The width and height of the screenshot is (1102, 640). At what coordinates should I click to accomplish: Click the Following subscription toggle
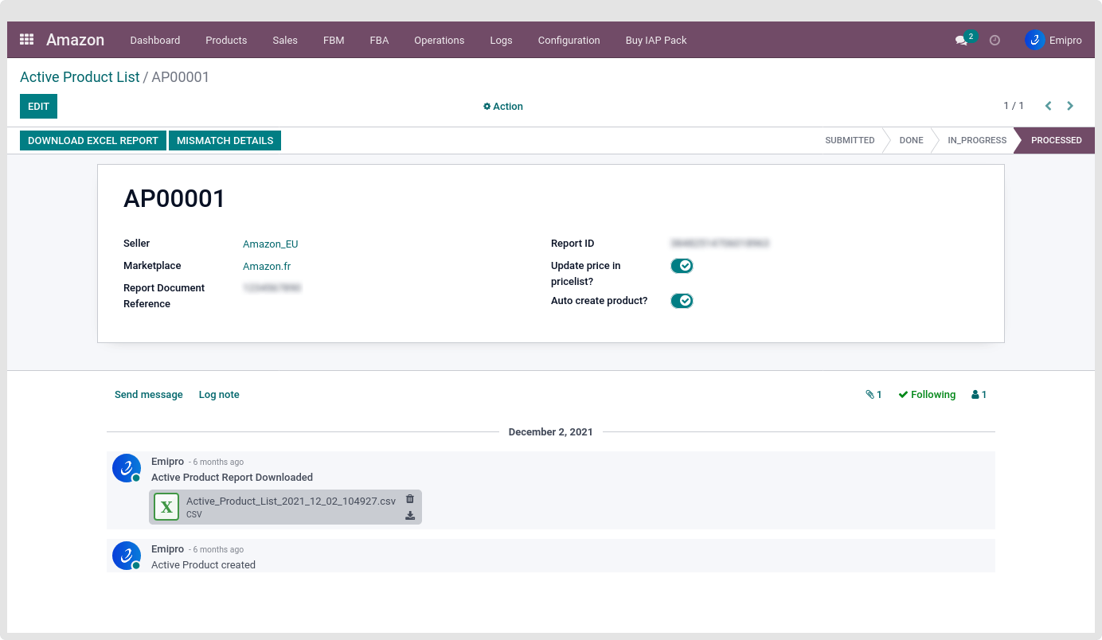click(x=927, y=395)
